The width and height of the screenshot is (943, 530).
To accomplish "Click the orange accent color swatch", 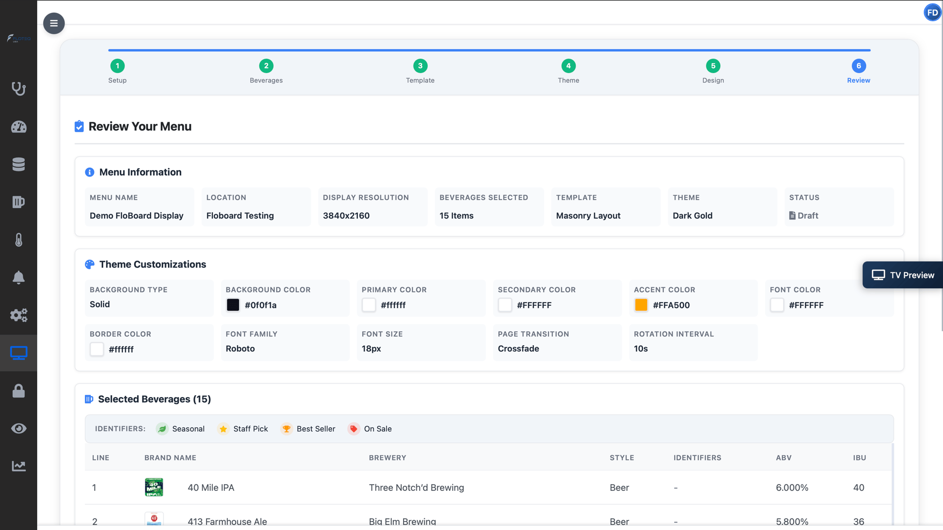I will (x=641, y=305).
